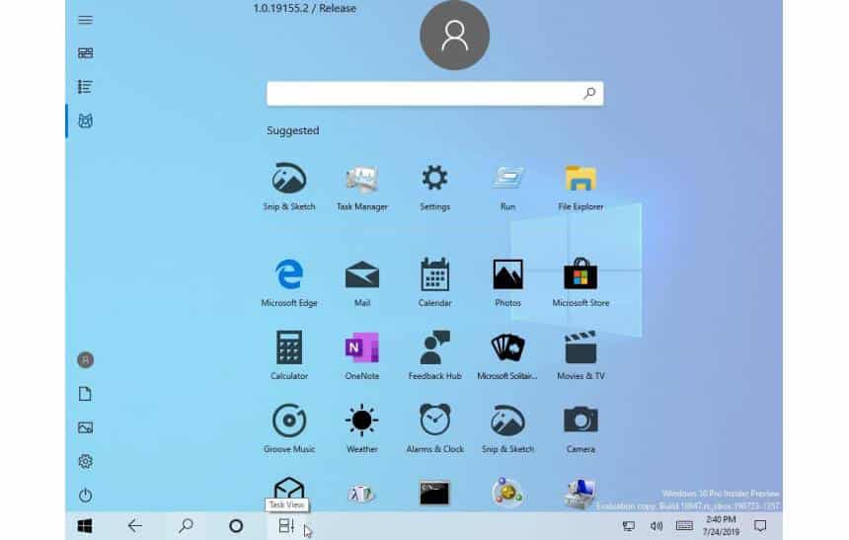Launch Task Manager
This screenshot has width=849, height=540.
coord(361,186)
